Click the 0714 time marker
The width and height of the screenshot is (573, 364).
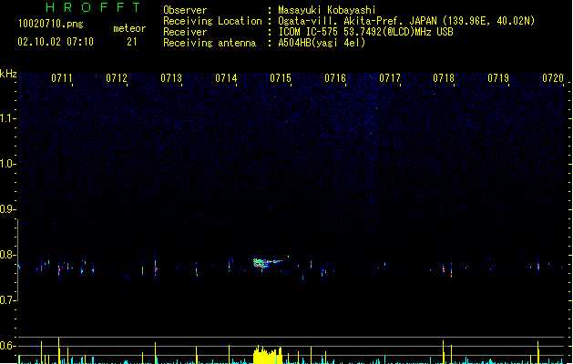[x=226, y=78]
